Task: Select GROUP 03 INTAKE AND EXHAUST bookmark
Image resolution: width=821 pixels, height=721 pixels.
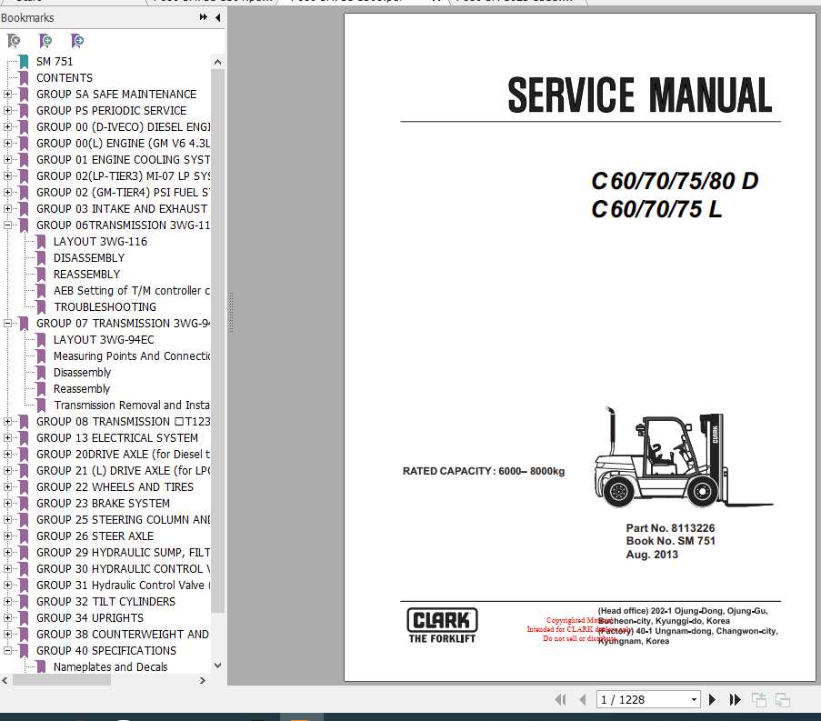Action: [122, 209]
